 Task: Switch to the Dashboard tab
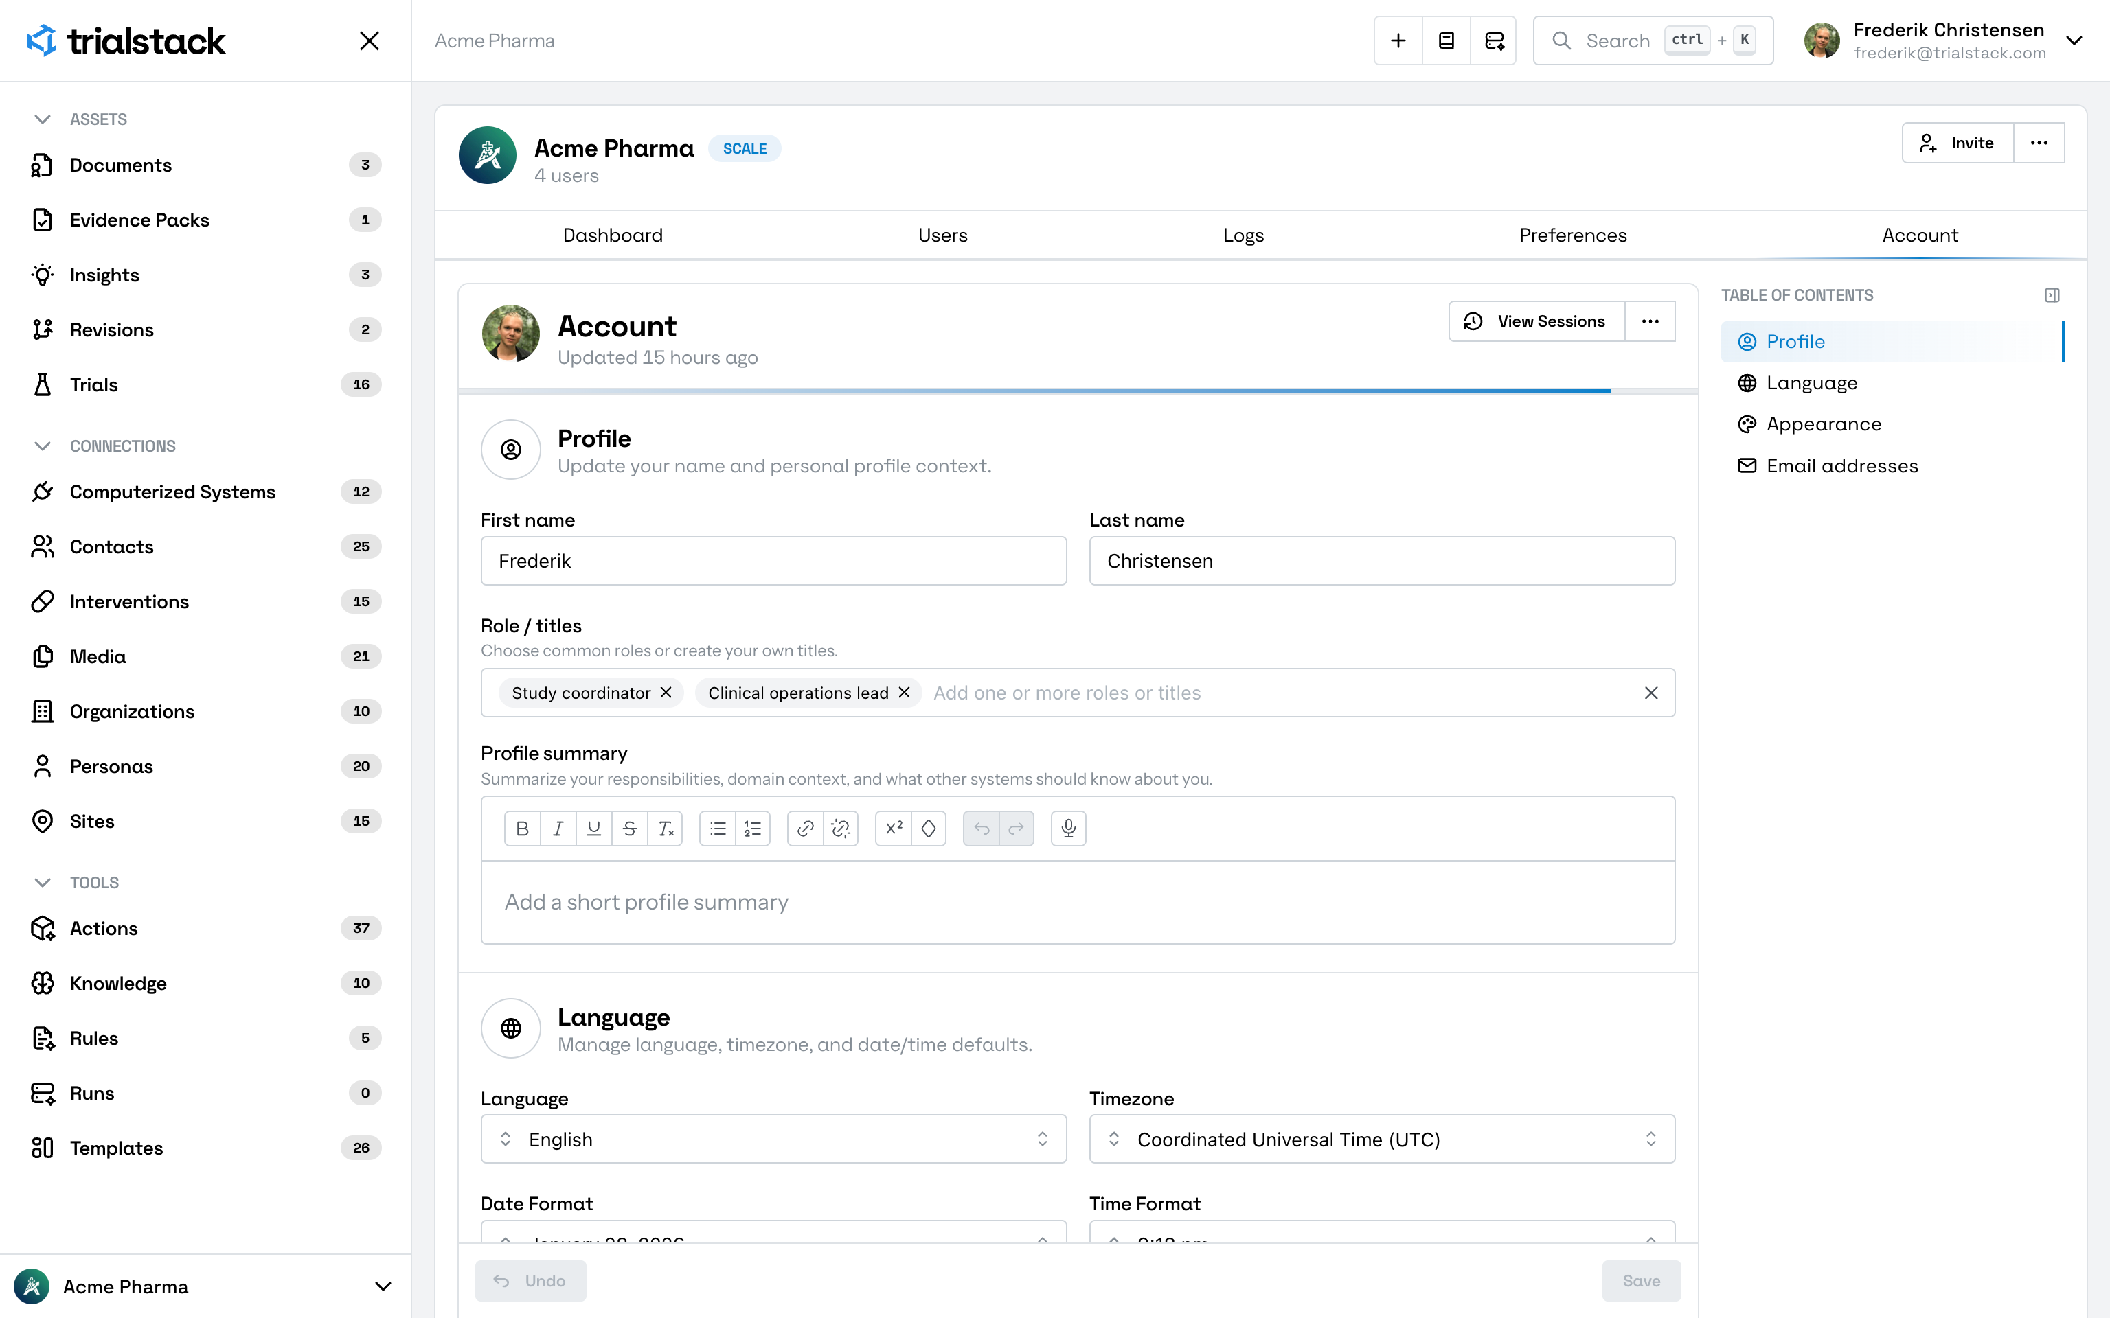(613, 235)
